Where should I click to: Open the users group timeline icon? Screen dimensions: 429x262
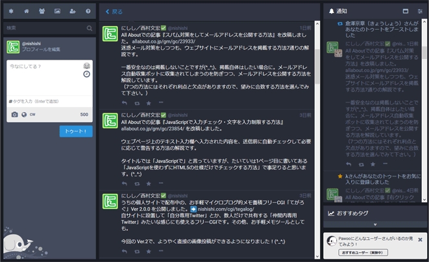(42, 11)
